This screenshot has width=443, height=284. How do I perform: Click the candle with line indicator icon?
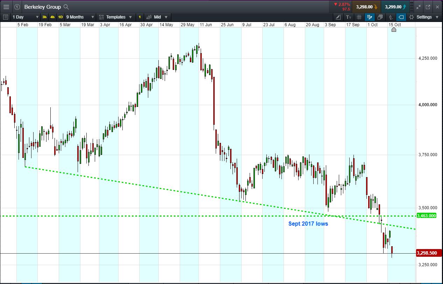[x=391, y=17]
